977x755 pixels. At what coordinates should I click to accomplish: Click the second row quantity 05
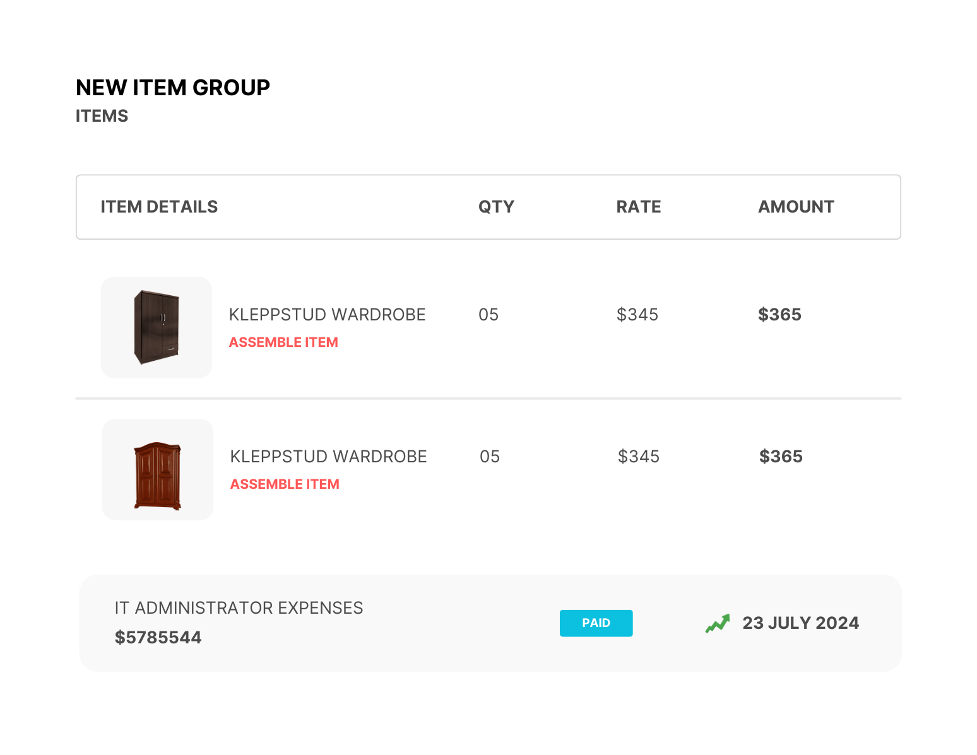point(490,457)
